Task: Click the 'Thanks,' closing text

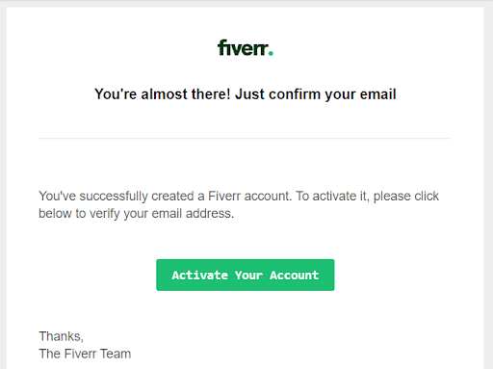Action: click(62, 336)
